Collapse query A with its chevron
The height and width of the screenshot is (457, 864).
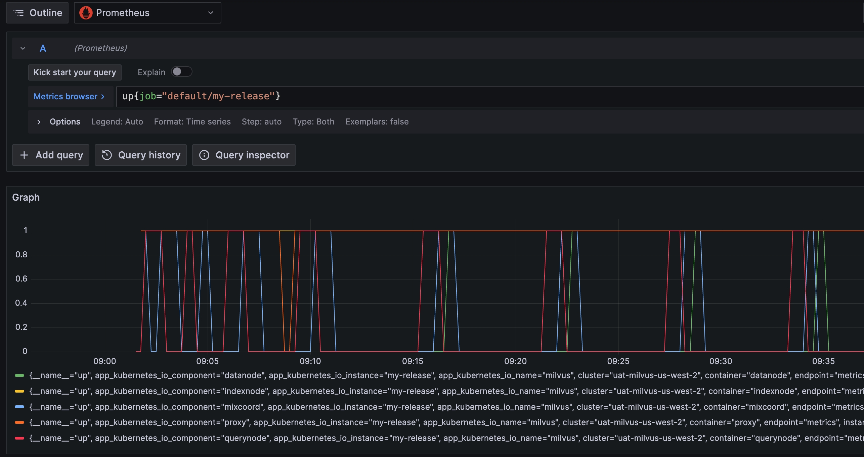23,48
